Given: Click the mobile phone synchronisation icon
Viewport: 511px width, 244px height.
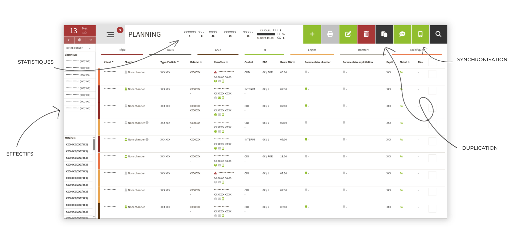Looking at the screenshot, I should point(420,34).
